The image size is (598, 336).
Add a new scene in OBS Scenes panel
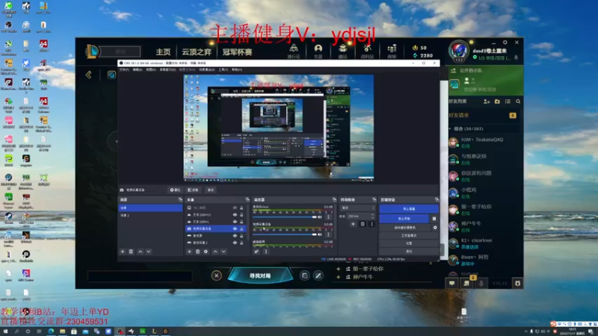[123, 252]
